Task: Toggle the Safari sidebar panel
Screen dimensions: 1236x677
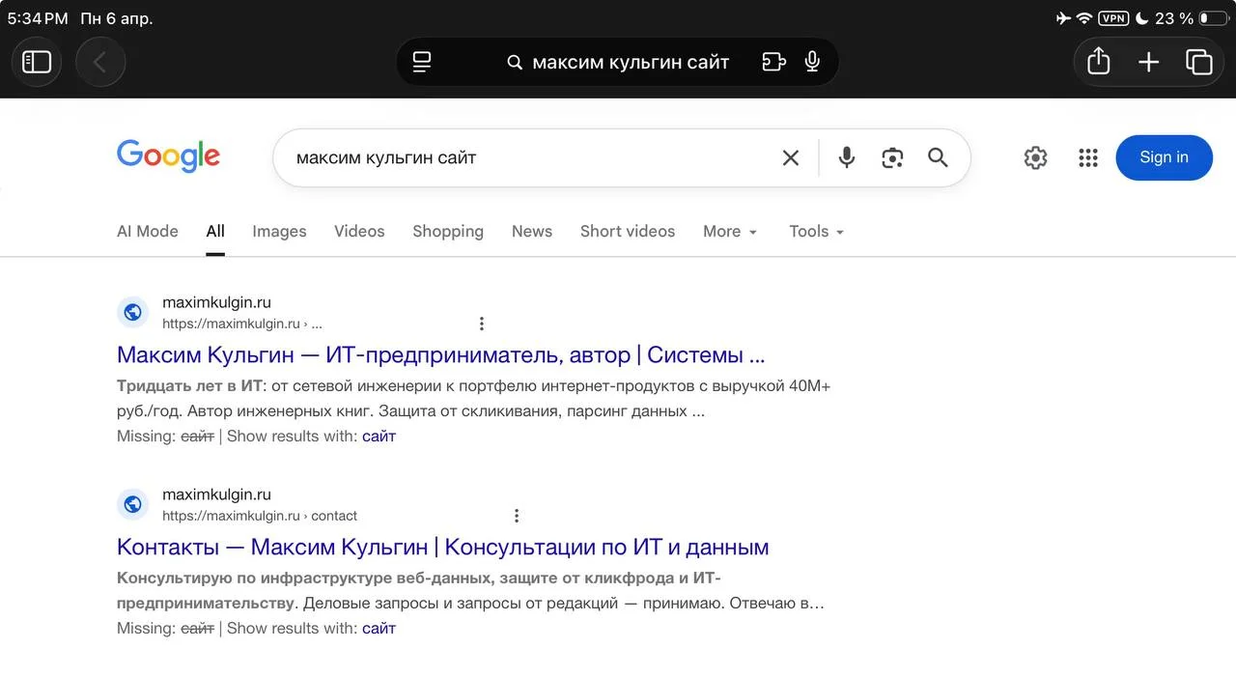Action: point(37,62)
